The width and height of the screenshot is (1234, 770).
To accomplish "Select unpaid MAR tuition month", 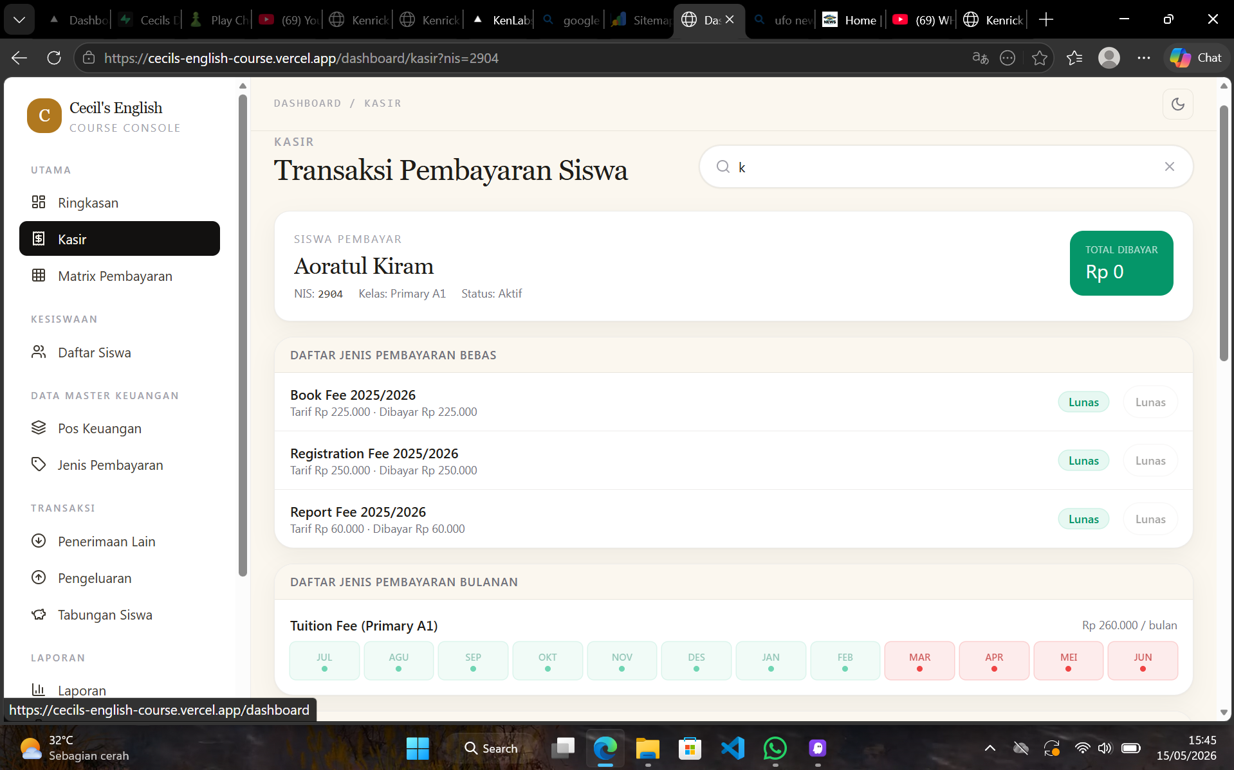I will pos(919,661).
